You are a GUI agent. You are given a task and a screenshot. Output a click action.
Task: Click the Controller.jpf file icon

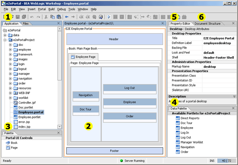pos(16,102)
